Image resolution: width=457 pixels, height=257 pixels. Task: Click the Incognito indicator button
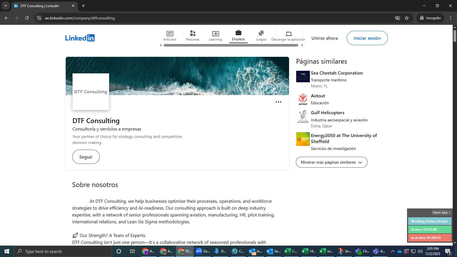[430, 18]
